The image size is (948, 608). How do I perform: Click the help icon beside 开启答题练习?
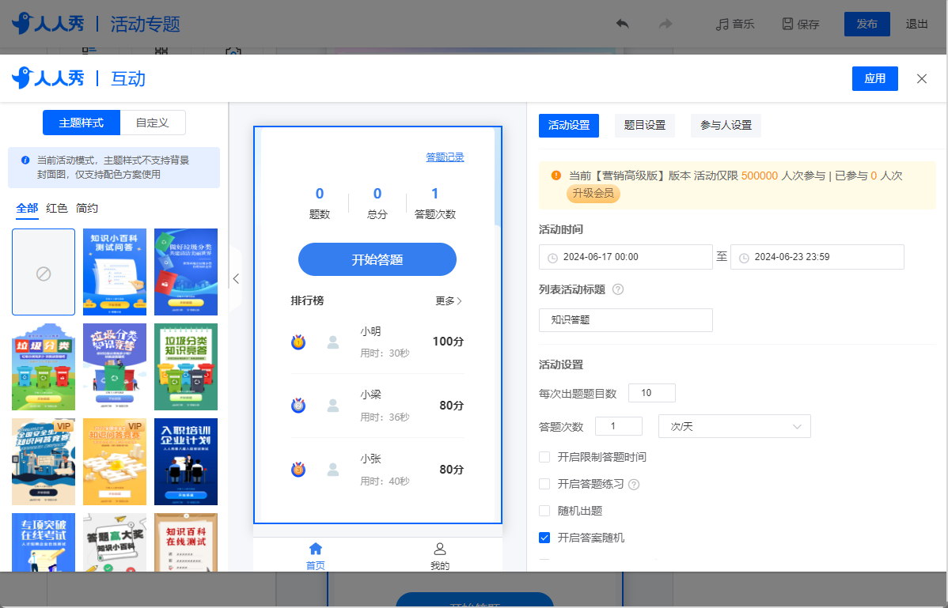point(634,484)
